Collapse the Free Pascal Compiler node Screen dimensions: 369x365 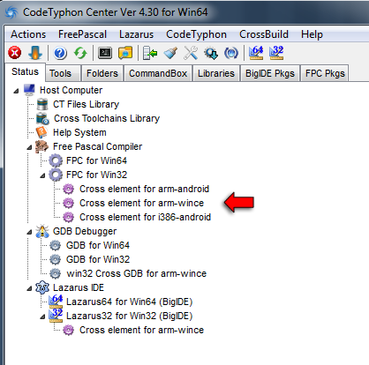pyautogui.click(x=29, y=147)
